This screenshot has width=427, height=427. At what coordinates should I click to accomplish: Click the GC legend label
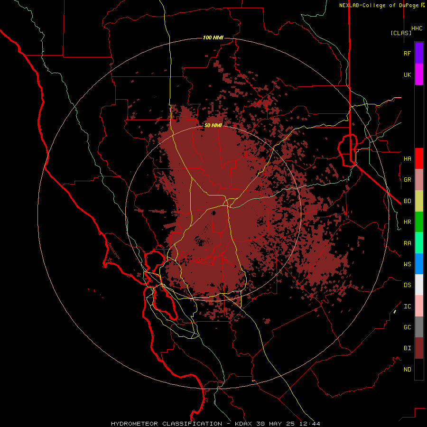point(407,327)
